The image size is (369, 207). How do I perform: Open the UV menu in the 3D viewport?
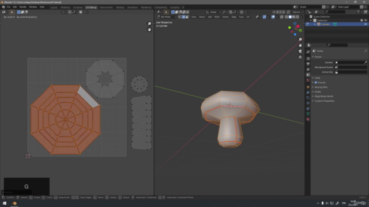click(x=248, y=17)
